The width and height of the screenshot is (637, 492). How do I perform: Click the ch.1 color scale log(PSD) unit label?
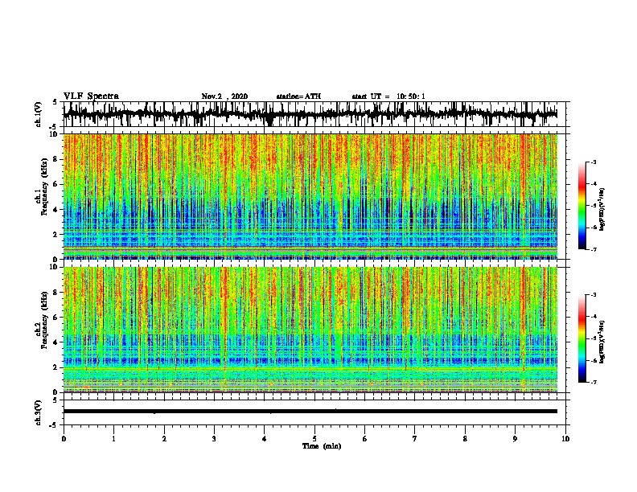602,210
